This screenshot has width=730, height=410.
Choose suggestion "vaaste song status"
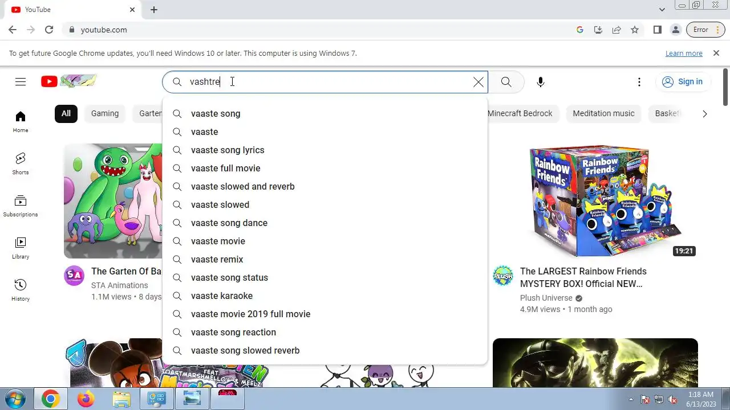pos(325,277)
